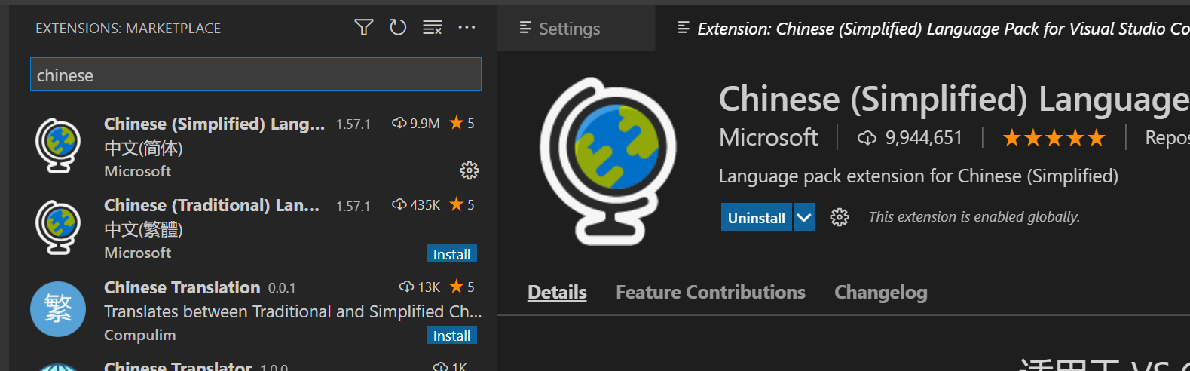Click the large globe extension logo
The image size is (1190, 371).
pos(607,161)
